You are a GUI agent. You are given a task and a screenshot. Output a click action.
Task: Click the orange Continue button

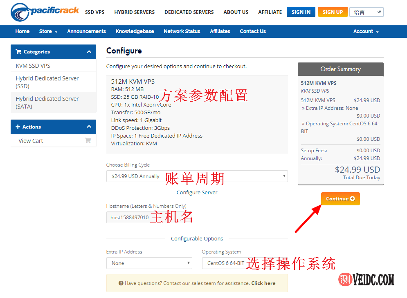(340, 199)
